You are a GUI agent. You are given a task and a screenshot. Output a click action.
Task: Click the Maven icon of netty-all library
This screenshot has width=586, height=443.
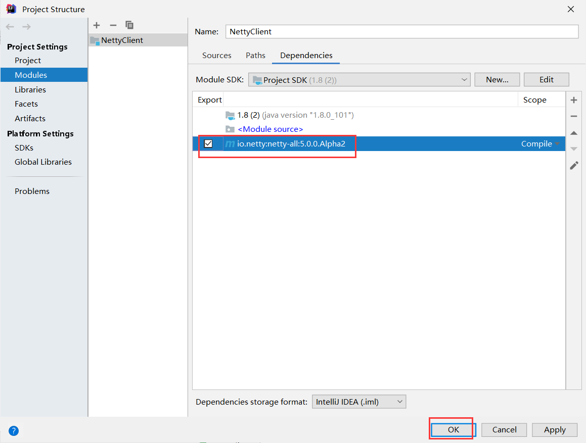click(x=230, y=144)
